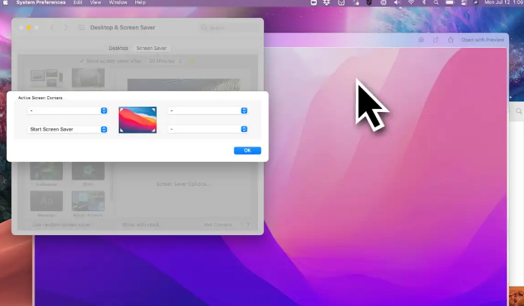Confirm hot corners with the OK button
524x306 pixels.
[x=247, y=151]
